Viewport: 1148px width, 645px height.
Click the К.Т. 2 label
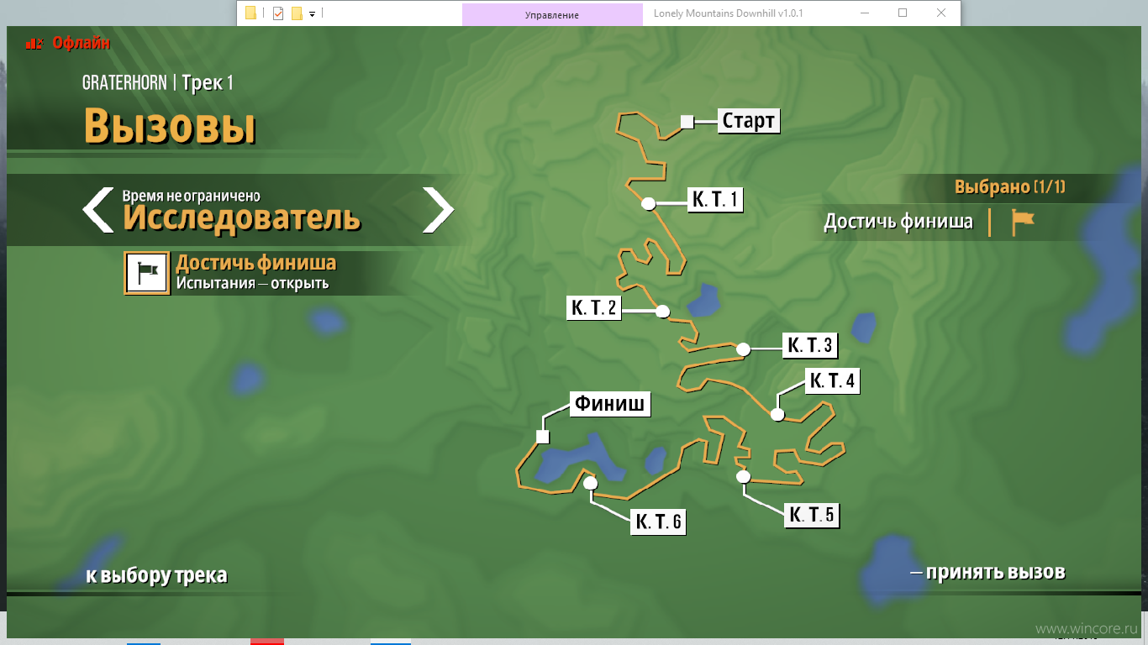tap(595, 309)
